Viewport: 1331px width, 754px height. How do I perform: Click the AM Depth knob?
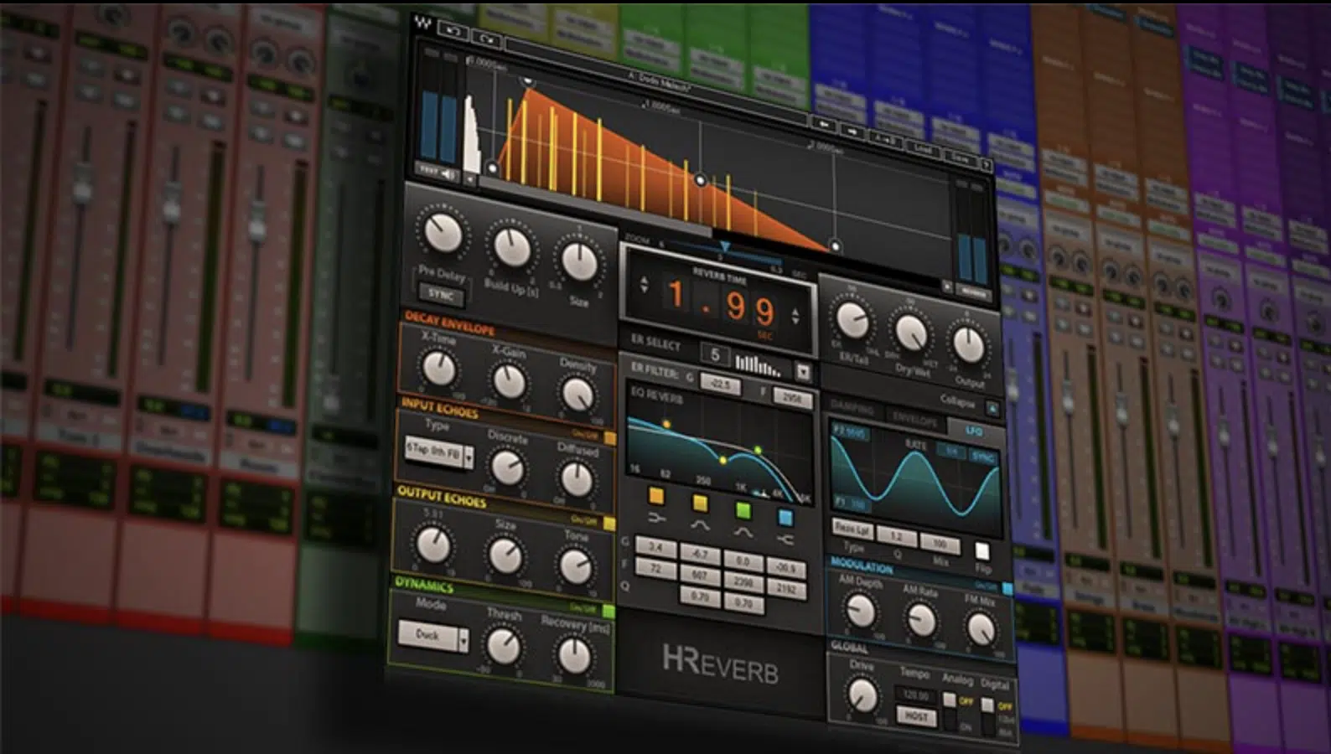click(860, 611)
